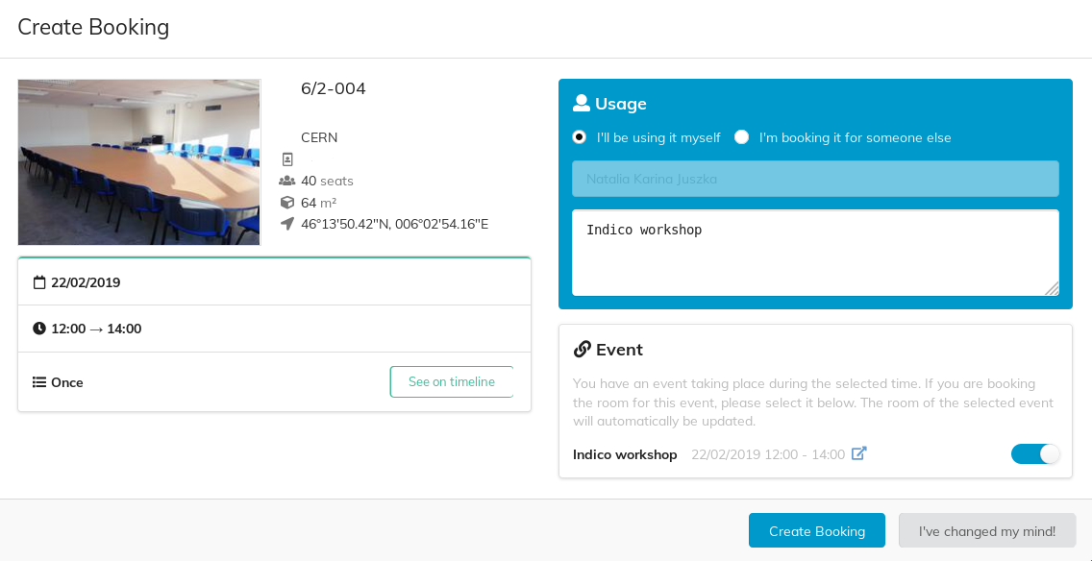The width and height of the screenshot is (1092, 561).
Task: Click the Create Booking button
Action: [817, 531]
